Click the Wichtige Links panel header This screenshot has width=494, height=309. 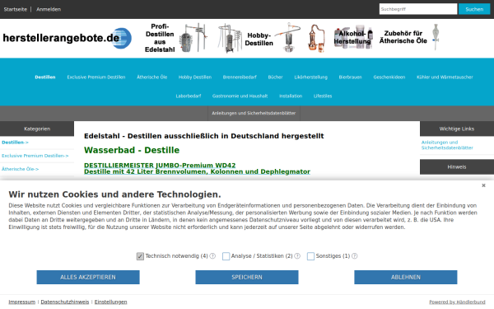(457, 129)
